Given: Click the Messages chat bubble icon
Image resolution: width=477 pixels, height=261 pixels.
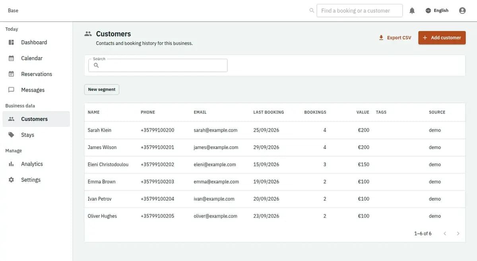Looking at the screenshot, I should (x=11, y=90).
